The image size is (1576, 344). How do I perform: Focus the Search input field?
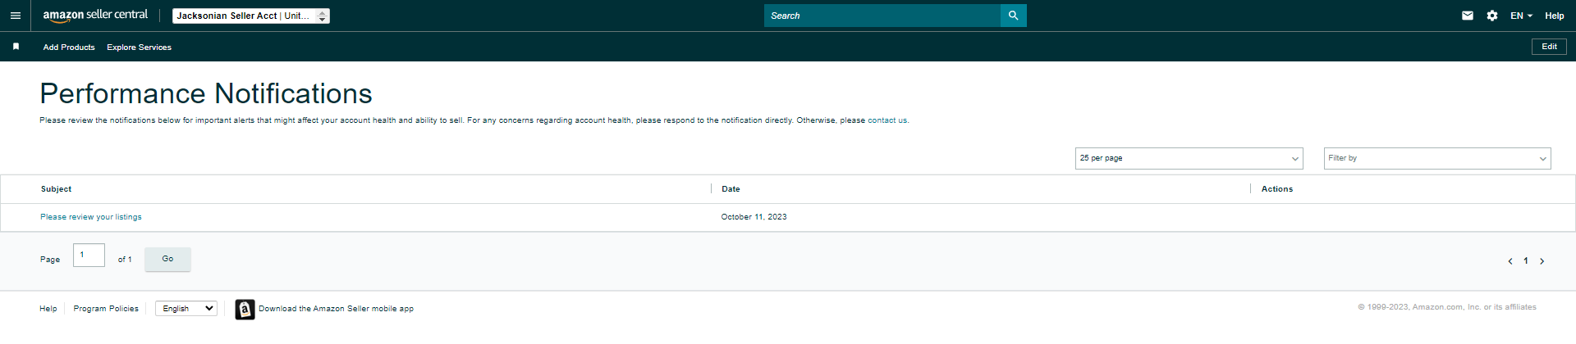point(882,16)
